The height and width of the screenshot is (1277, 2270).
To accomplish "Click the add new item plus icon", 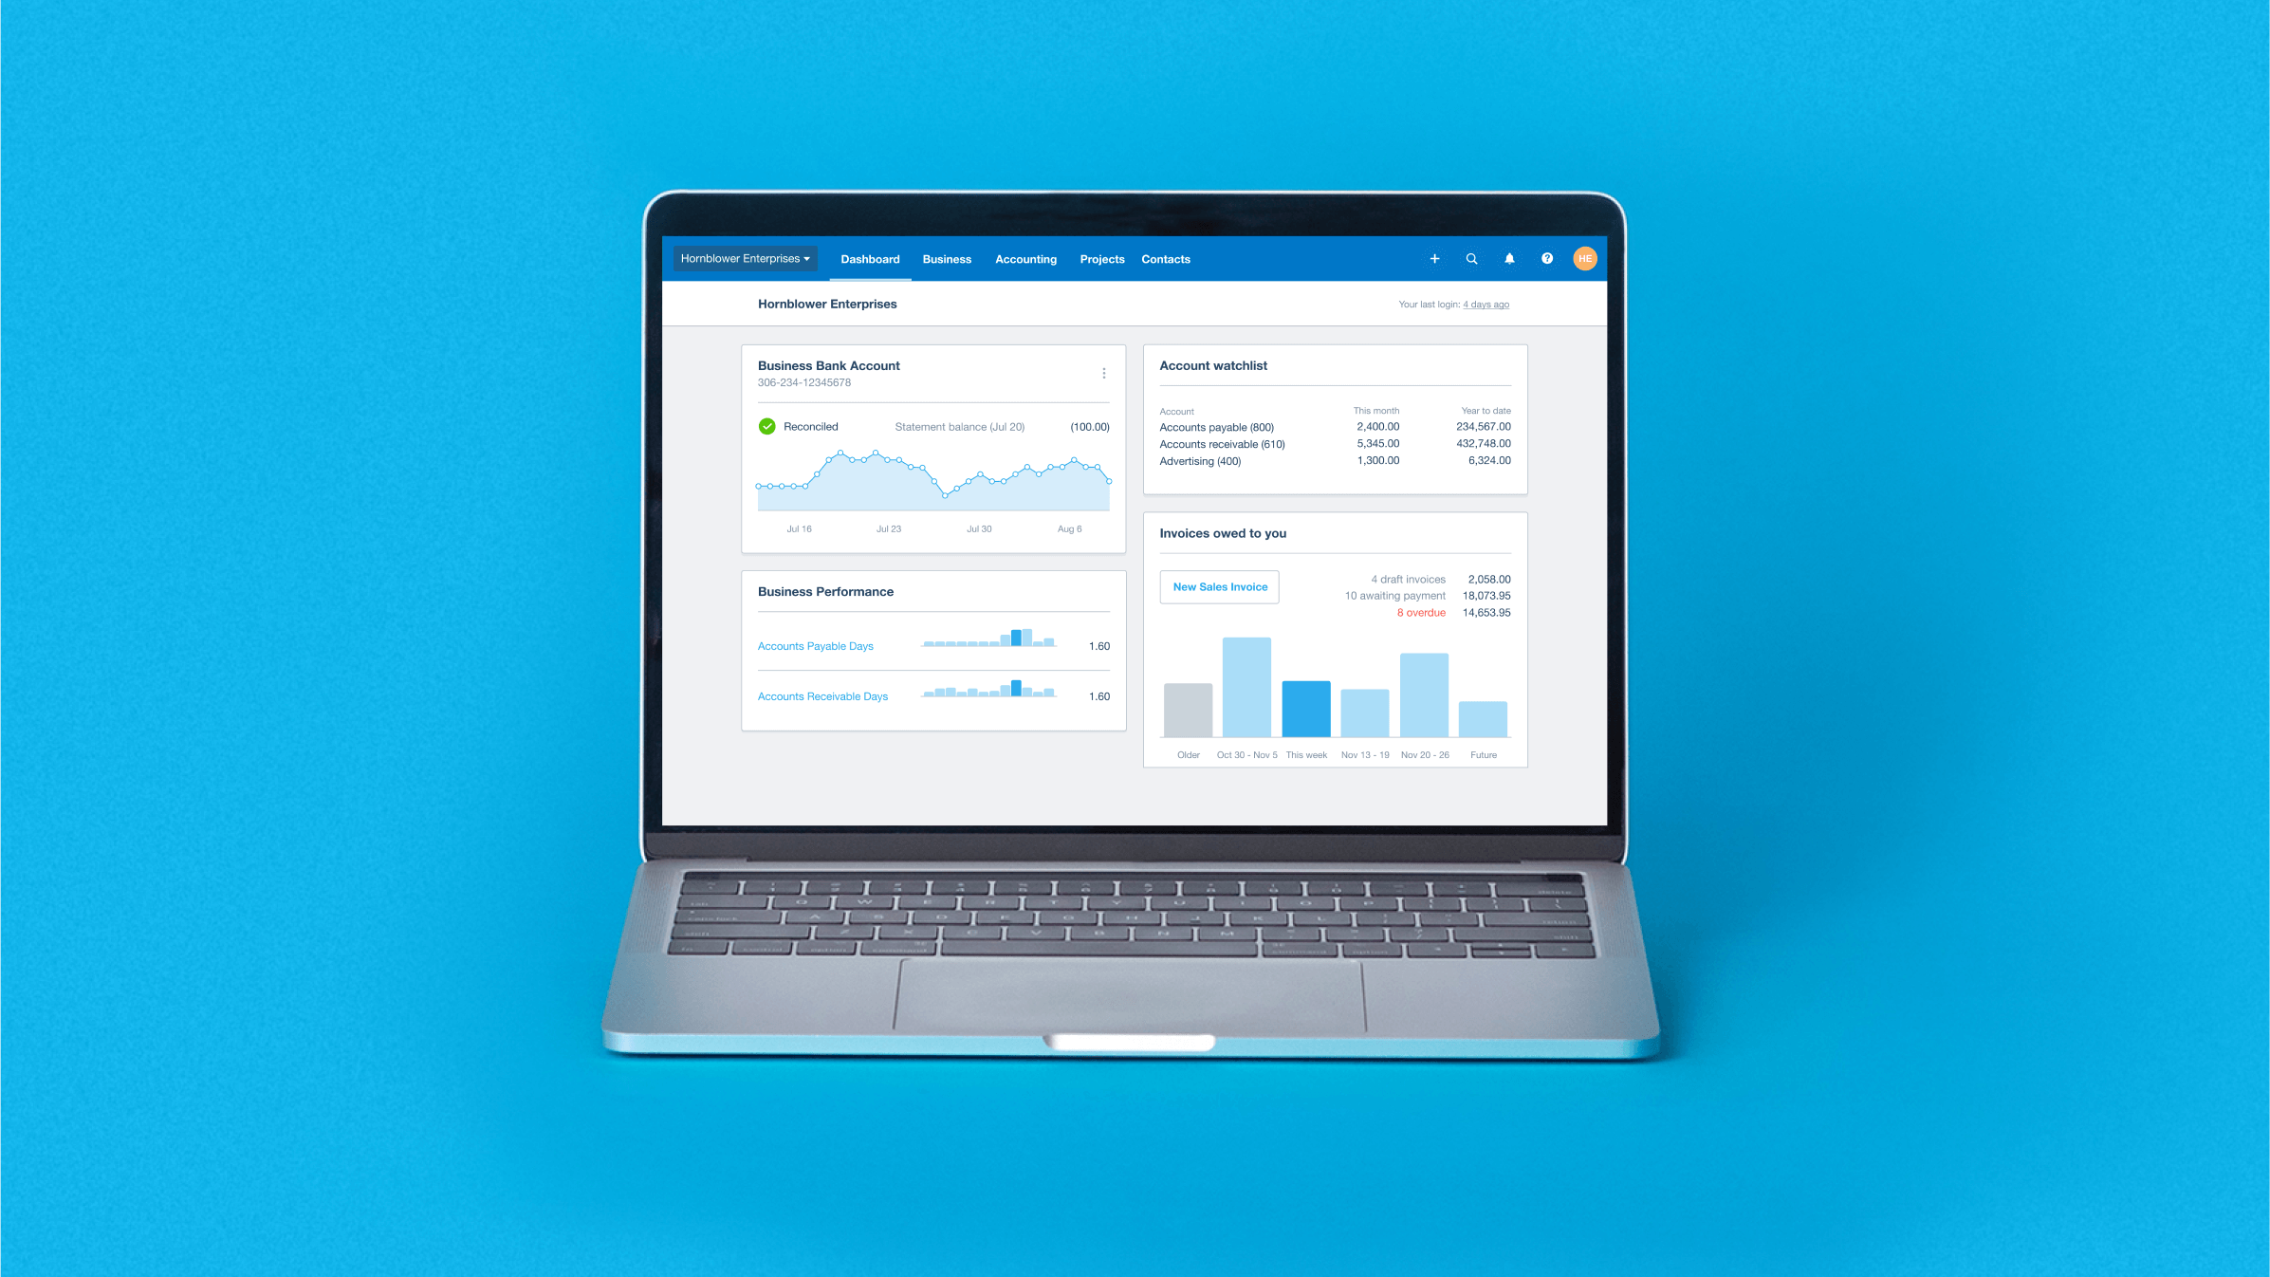I will 1432,257.
